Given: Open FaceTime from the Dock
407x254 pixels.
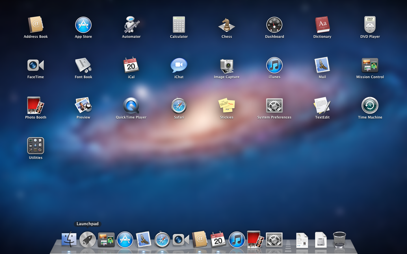Looking at the screenshot, I should (181, 240).
